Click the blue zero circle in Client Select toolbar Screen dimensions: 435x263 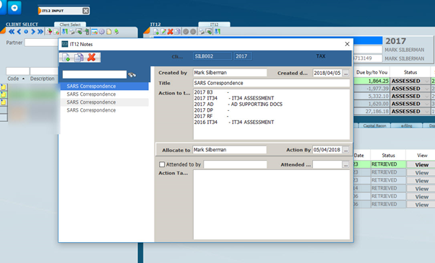(26, 32)
